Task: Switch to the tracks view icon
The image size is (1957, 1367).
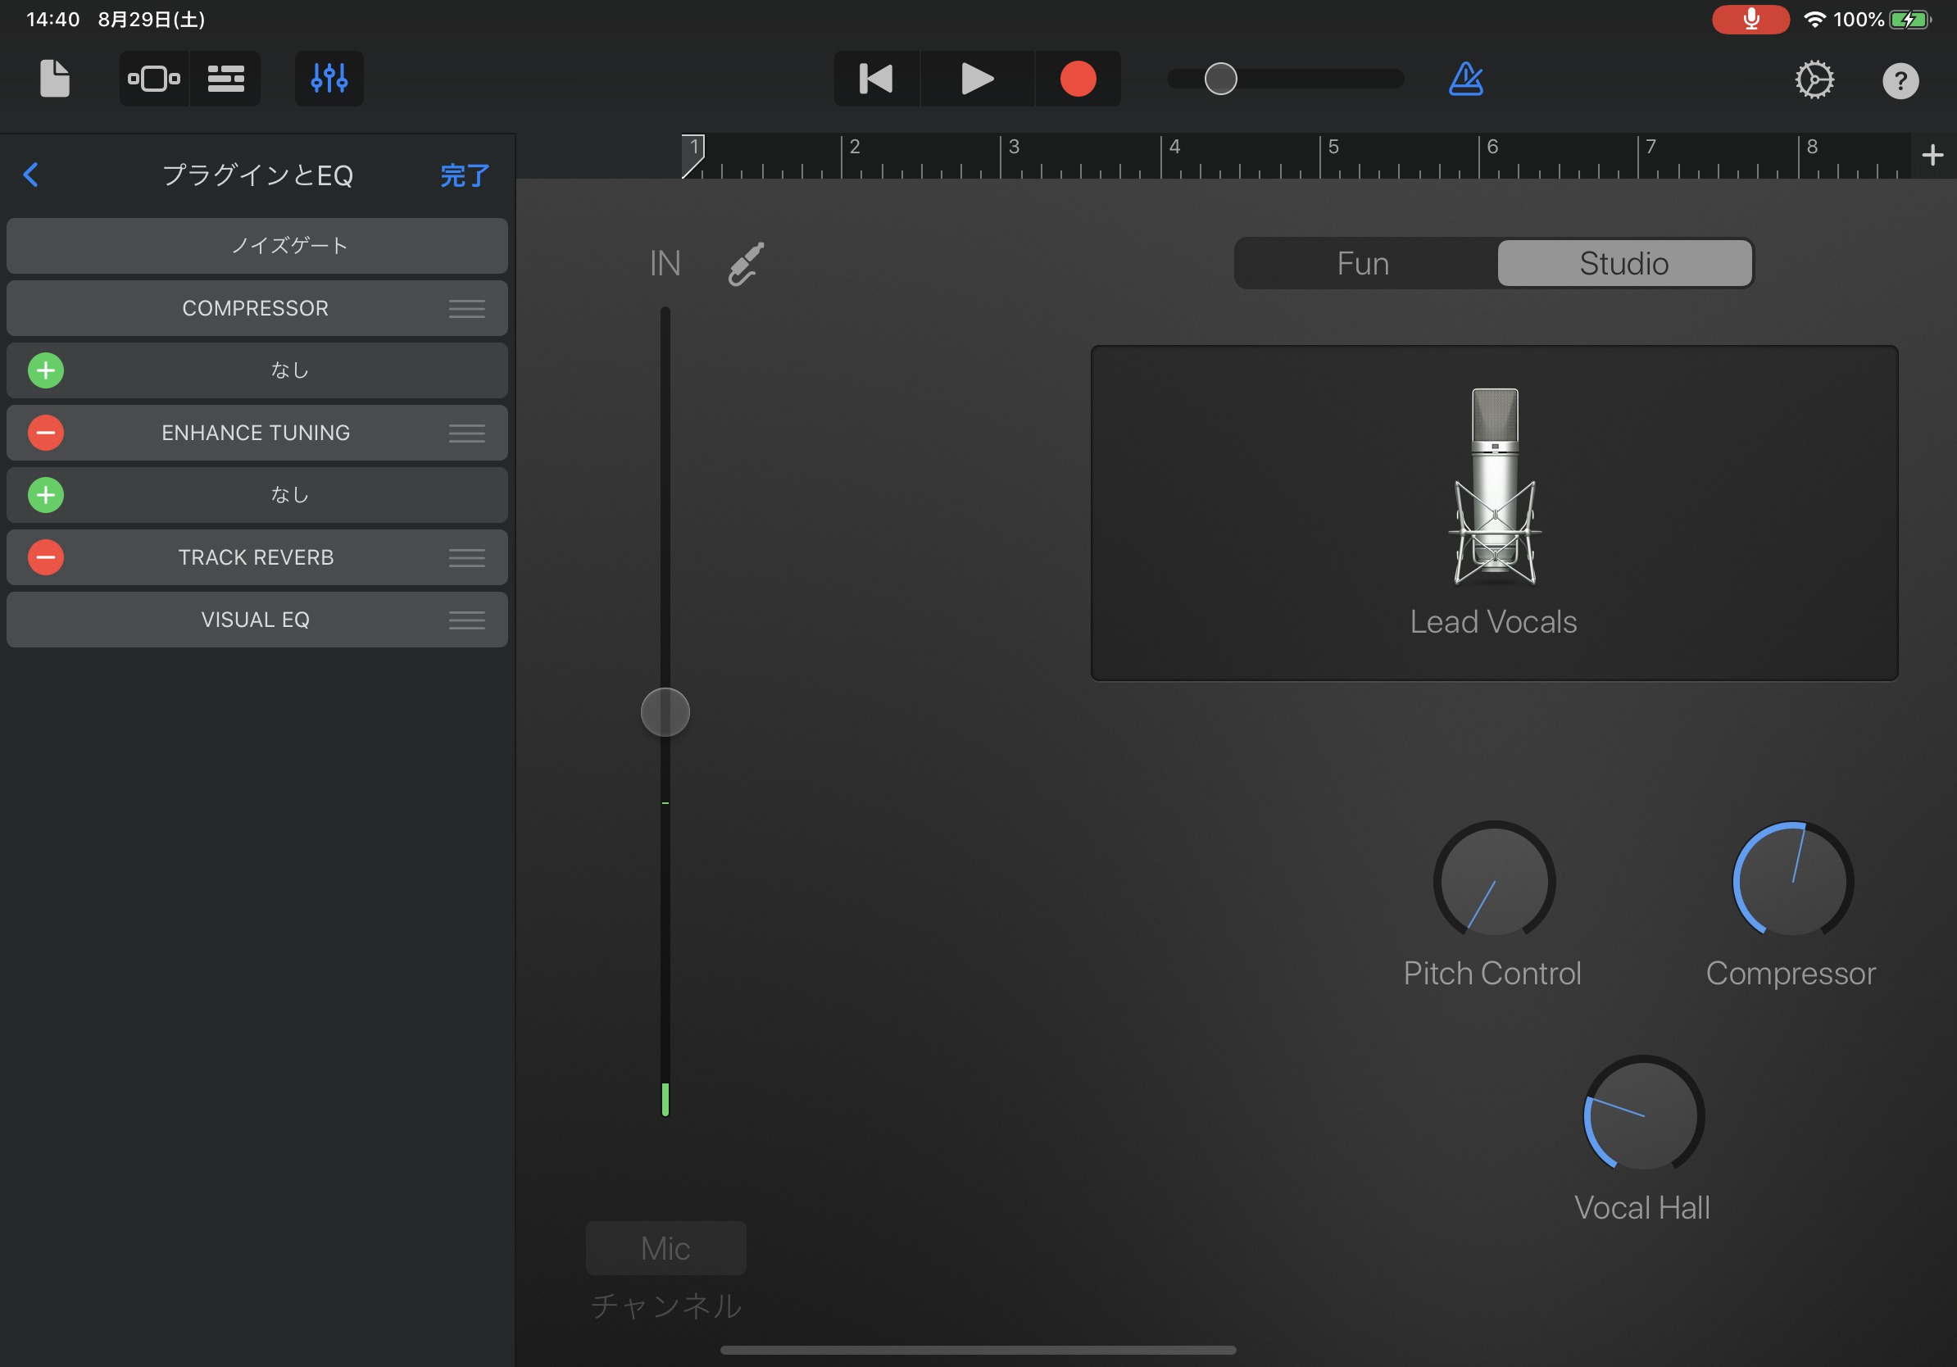Action: coord(226,79)
